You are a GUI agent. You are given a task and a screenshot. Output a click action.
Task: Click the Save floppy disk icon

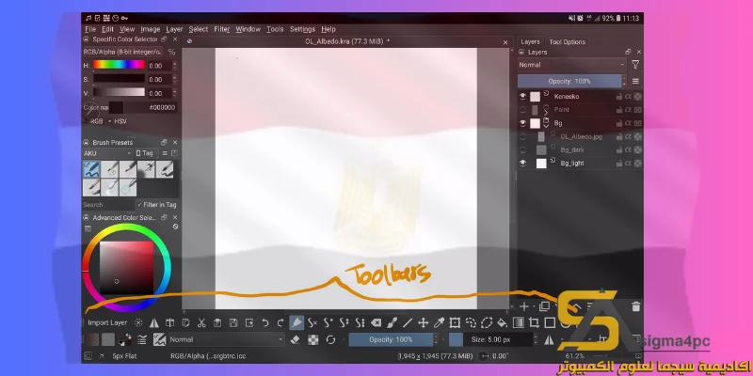click(x=233, y=322)
